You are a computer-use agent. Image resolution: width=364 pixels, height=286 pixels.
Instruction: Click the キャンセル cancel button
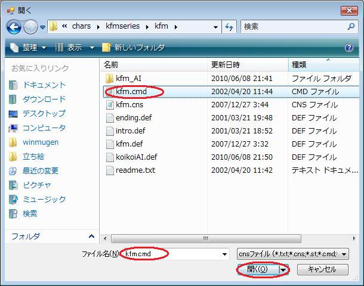point(323,269)
